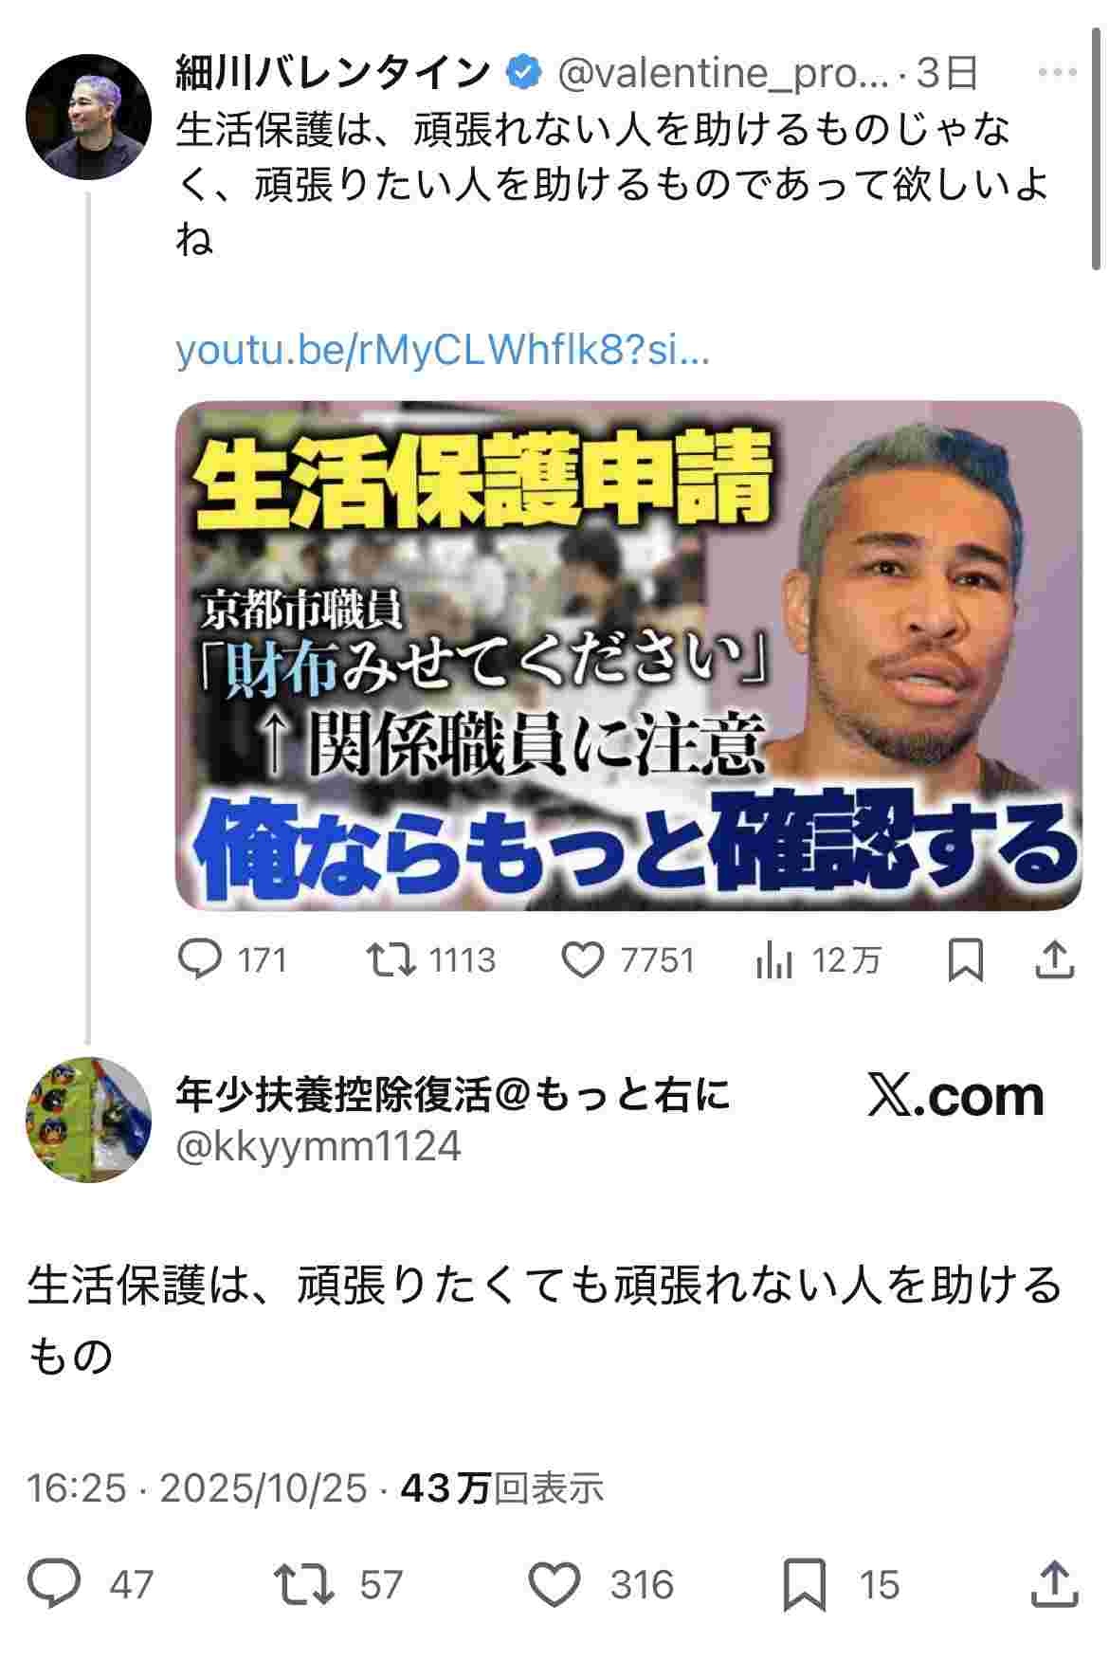Open the 生活保護申請 video thumbnail
This screenshot has height=1660, width=1109.
628,655
